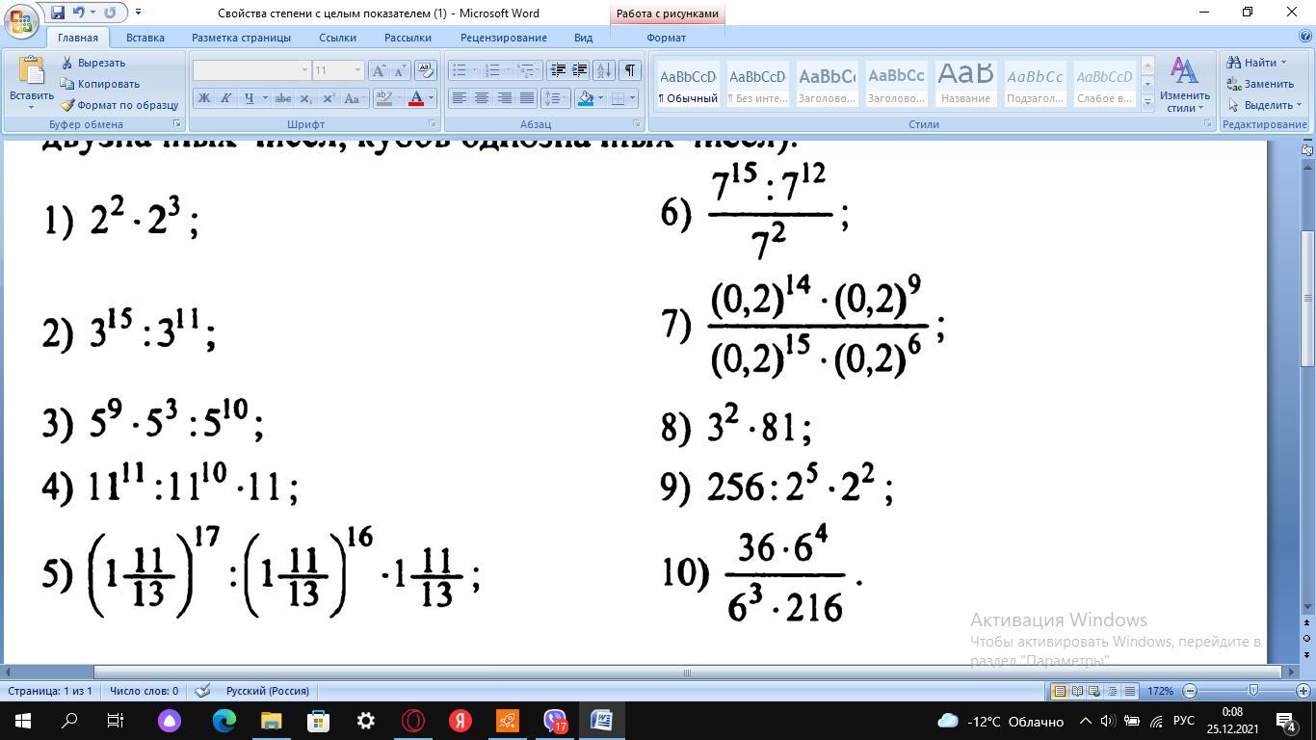
Task: Toggle bold (Ж) formatting
Action: pos(203,98)
